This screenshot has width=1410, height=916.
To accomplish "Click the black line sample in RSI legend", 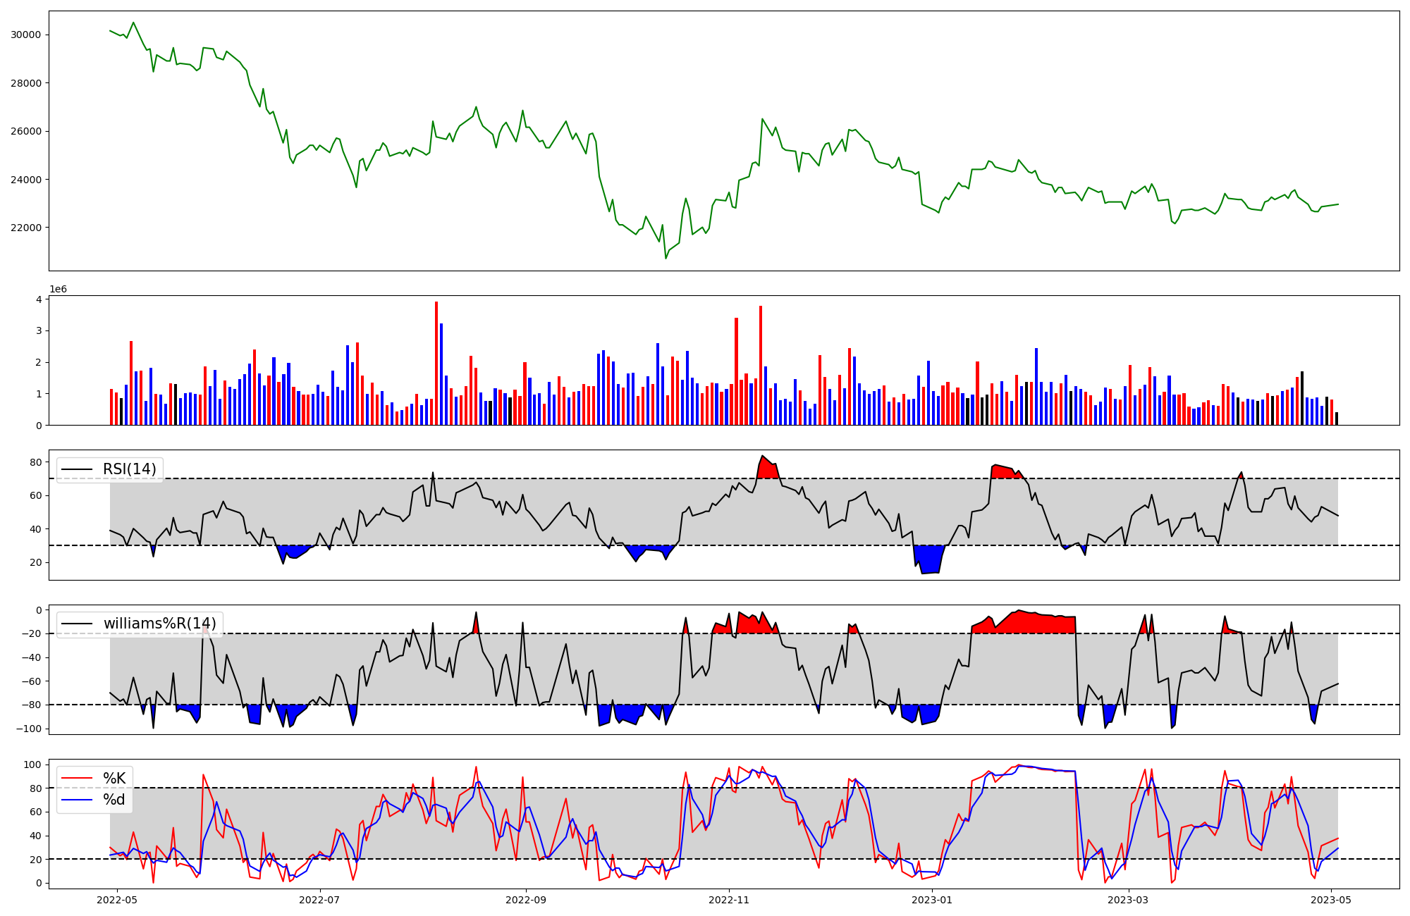I will tap(78, 469).
